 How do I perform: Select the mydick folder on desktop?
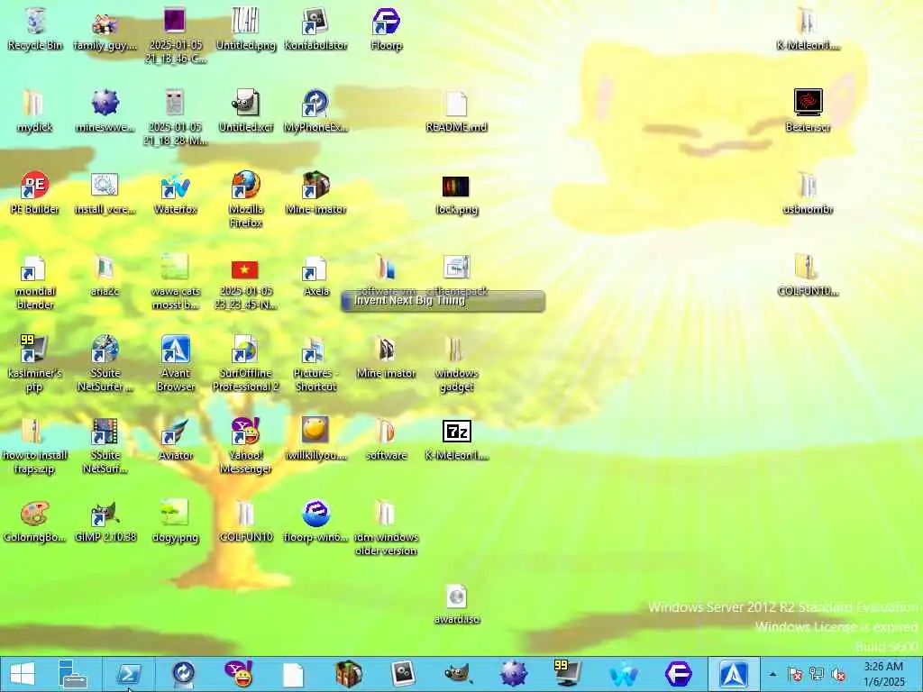[35, 111]
